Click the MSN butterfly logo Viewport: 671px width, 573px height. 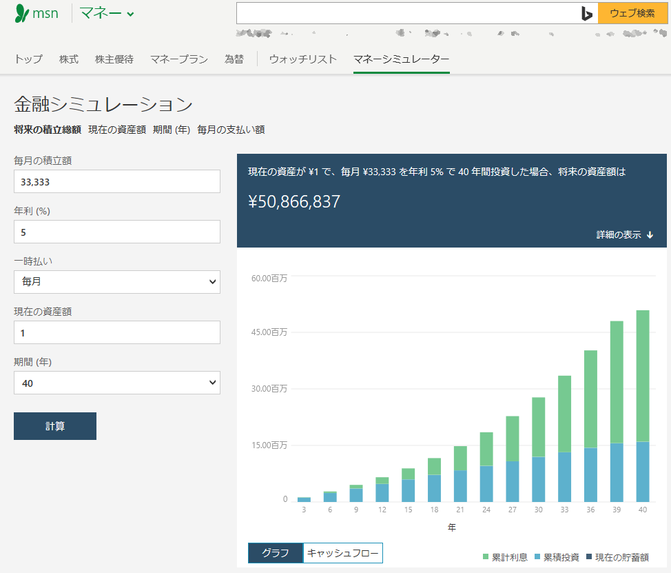pos(22,13)
